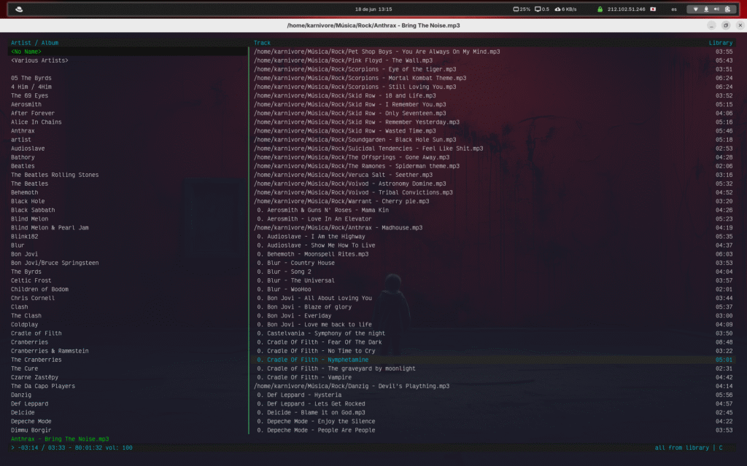Click the CPU usage icon in top panel
The height and width of the screenshot is (466, 747).
click(x=516, y=9)
